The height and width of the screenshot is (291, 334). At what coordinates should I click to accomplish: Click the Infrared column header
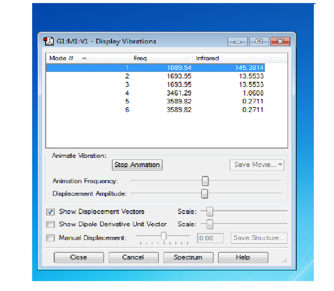(x=229, y=58)
